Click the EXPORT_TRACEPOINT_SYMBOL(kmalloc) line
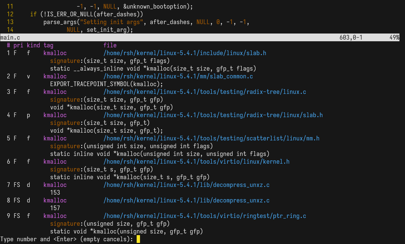This screenshot has height=244, width=405. (x=106, y=84)
